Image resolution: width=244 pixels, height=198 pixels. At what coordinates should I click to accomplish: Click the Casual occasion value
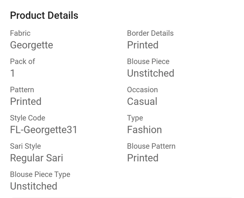[x=142, y=101]
